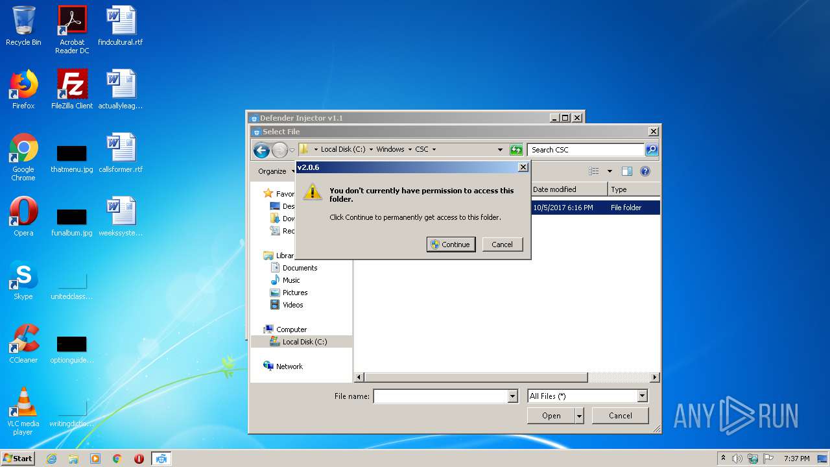Image resolution: width=830 pixels, height=467 pixels.
Task: Open the Organize menu
Action: click(275, 171)
